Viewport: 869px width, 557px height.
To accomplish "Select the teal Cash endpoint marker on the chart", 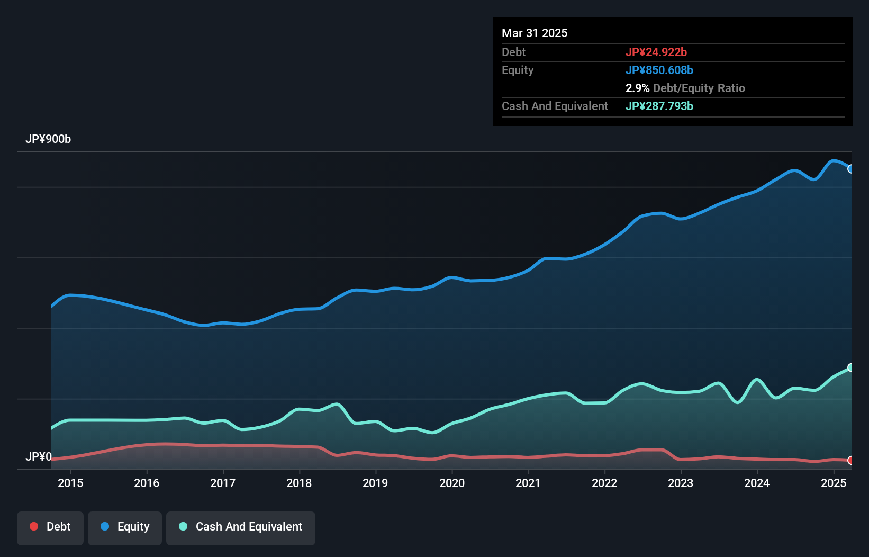I will tap(851, 367).
